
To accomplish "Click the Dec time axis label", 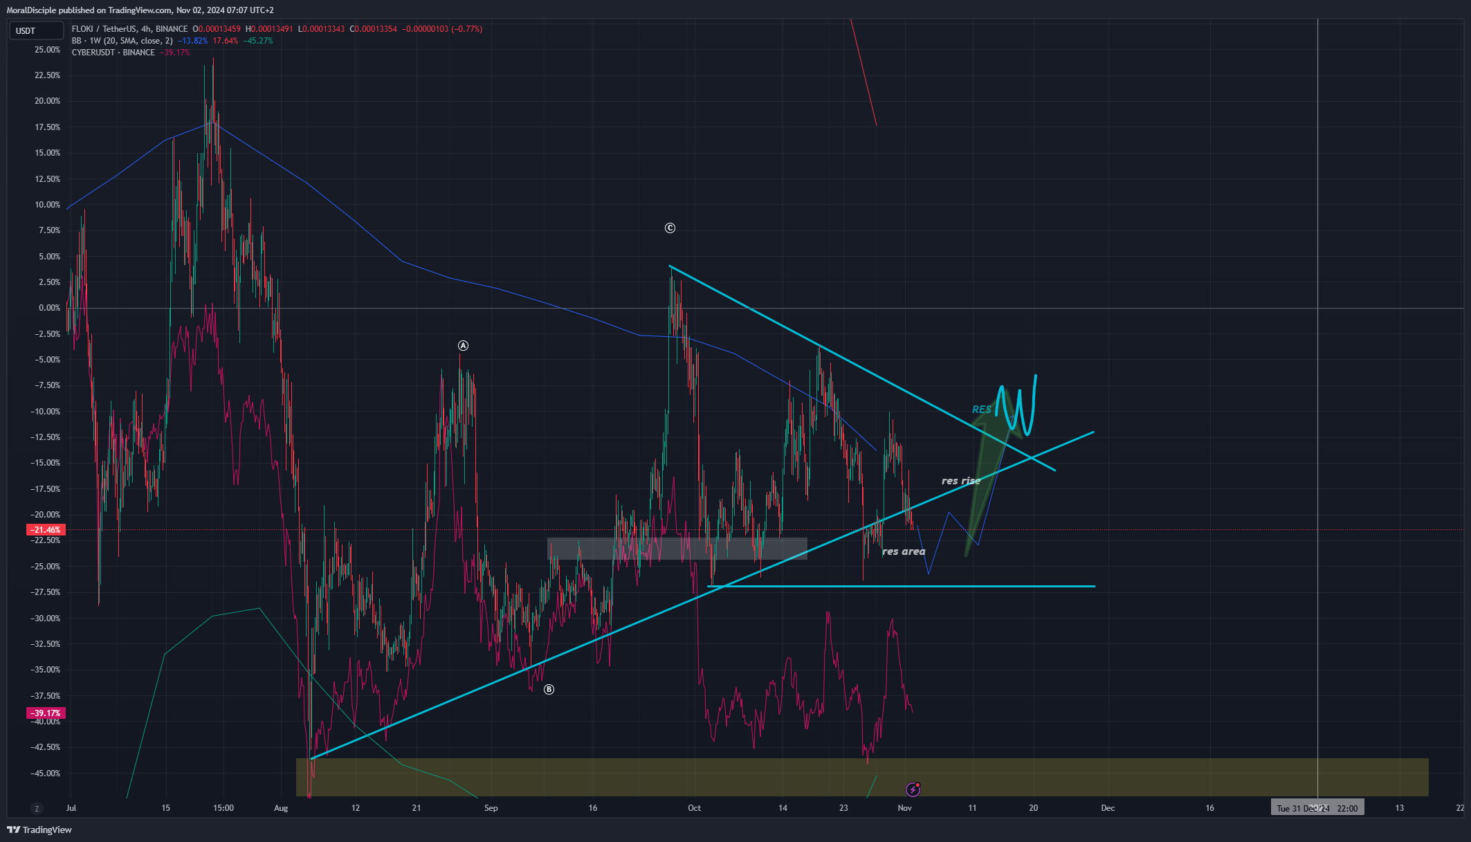I will [x=1108, y=808].
